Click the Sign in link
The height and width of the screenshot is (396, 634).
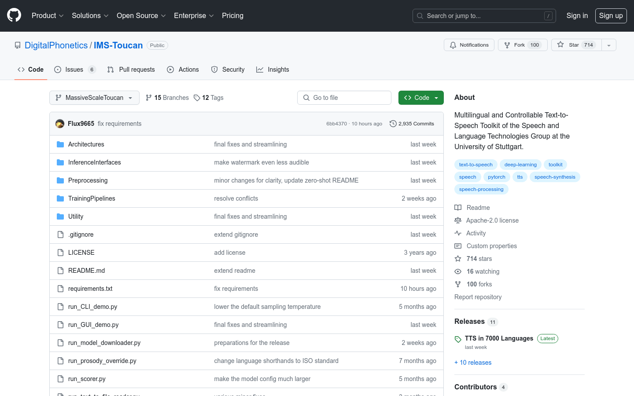click(577, 15)
